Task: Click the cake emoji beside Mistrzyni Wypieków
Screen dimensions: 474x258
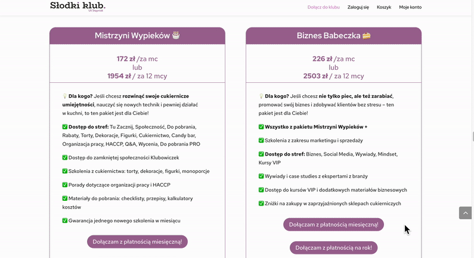Action: pos(176,36)
